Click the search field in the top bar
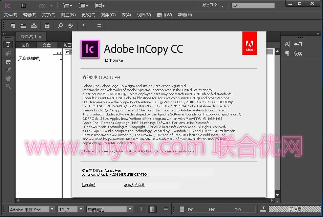This screenshot has height=217, width=323. pos(253,6)
